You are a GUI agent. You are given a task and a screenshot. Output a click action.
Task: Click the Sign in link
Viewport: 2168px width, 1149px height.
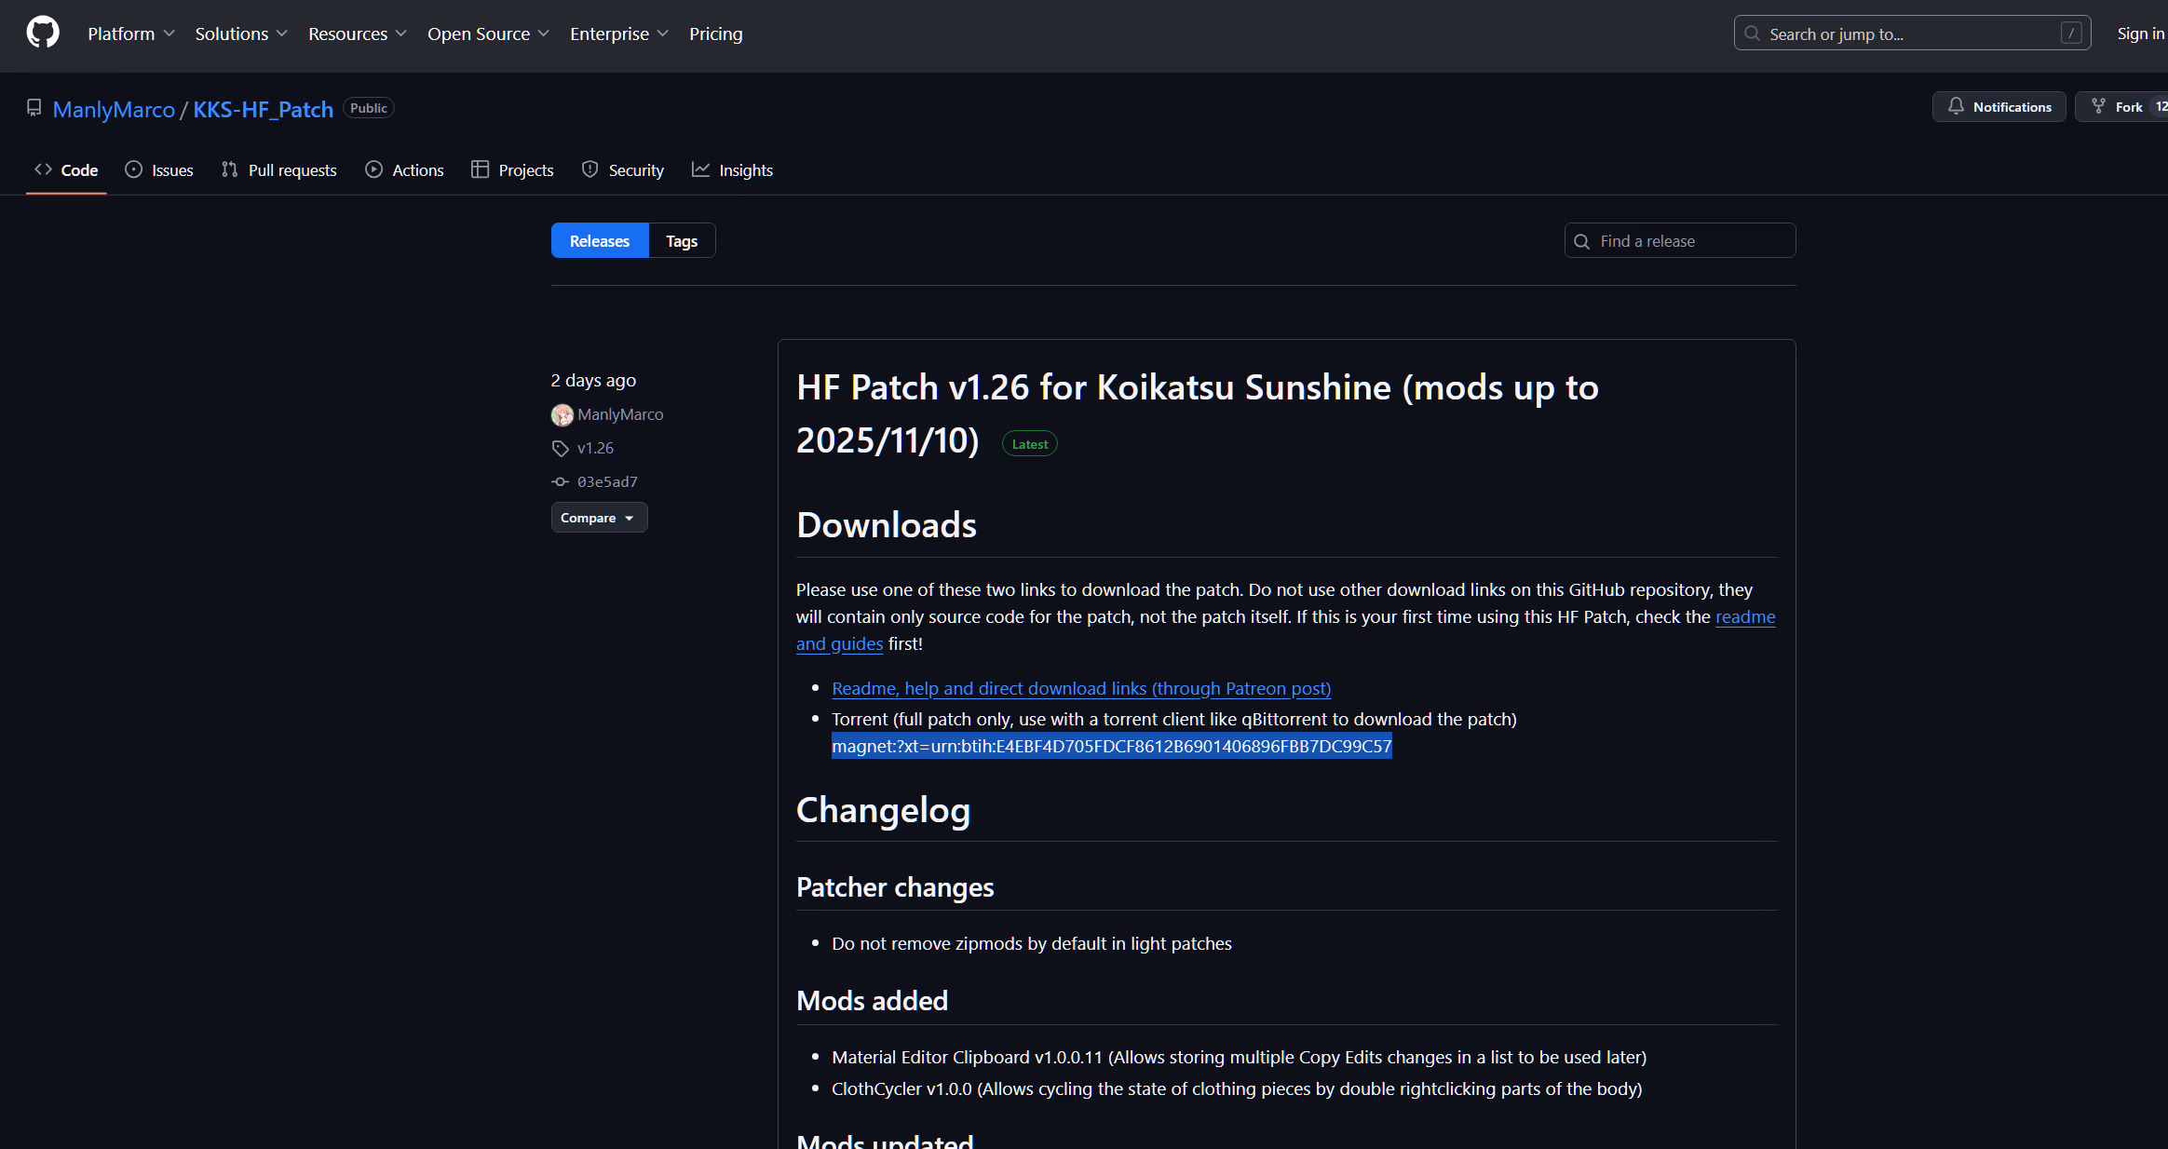(2140, 34)
